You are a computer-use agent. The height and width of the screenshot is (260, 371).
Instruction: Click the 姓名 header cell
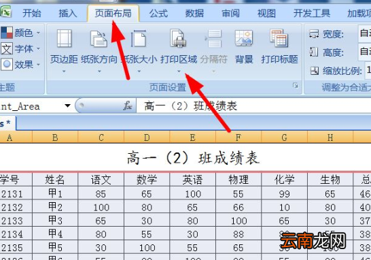point(55,180)
